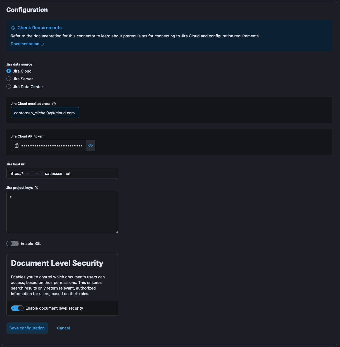Choose the Jira Data Center option
This screenshot has width=340, height=347.
(8, 87)
